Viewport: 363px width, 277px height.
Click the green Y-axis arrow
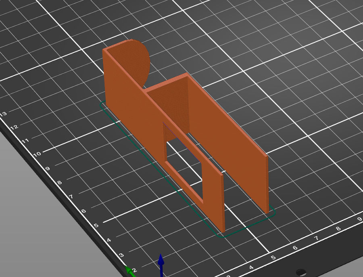[x=130, y=271]
